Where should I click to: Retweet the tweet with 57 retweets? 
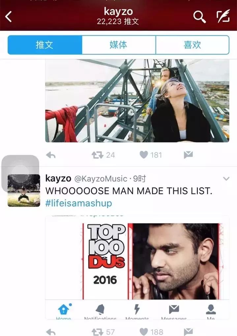(x=98, y=331)
